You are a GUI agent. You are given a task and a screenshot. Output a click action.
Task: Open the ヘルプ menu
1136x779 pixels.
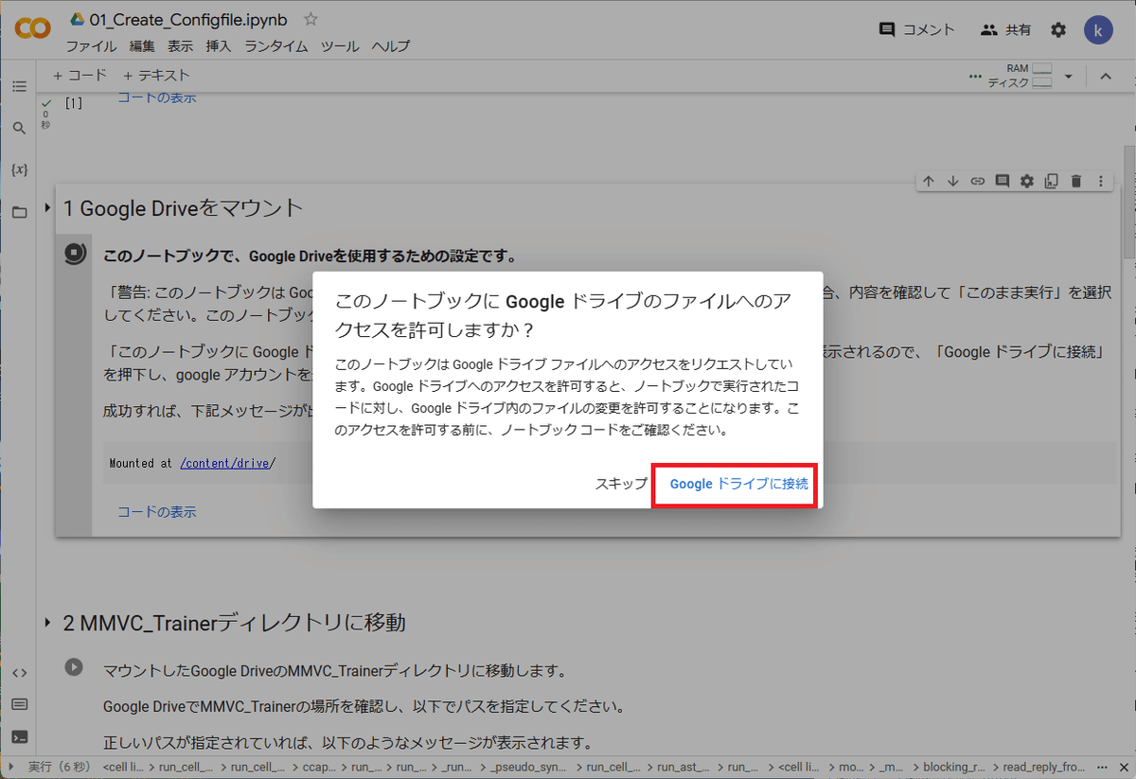point(390,46)
